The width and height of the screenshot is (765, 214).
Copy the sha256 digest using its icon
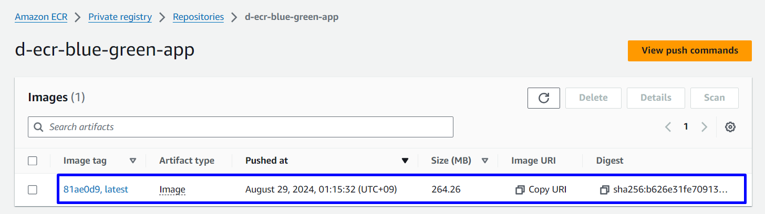[x=604, y=190]
